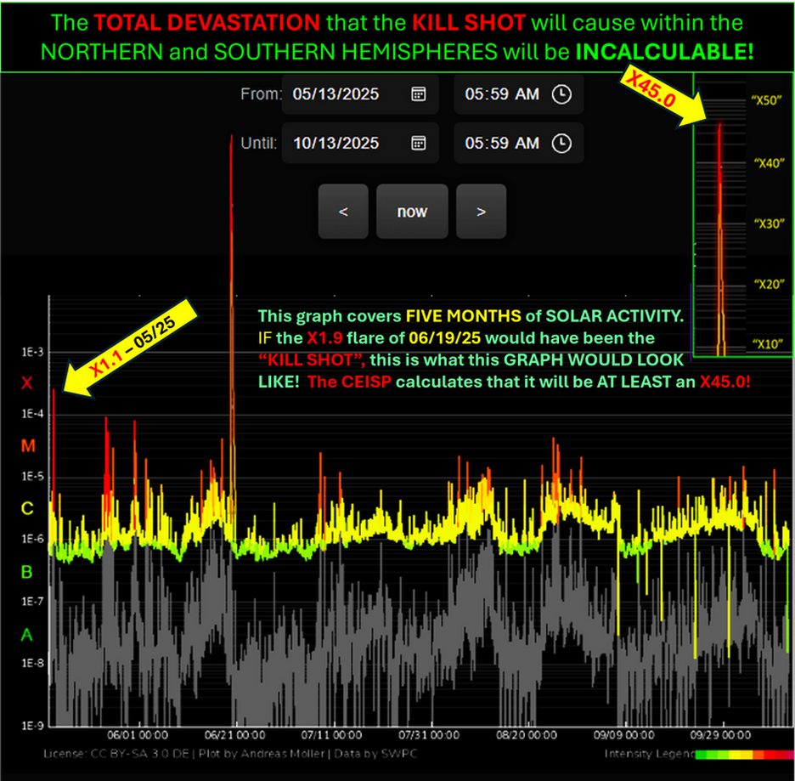Open the clock picker for the Until time

click(561, 144)
